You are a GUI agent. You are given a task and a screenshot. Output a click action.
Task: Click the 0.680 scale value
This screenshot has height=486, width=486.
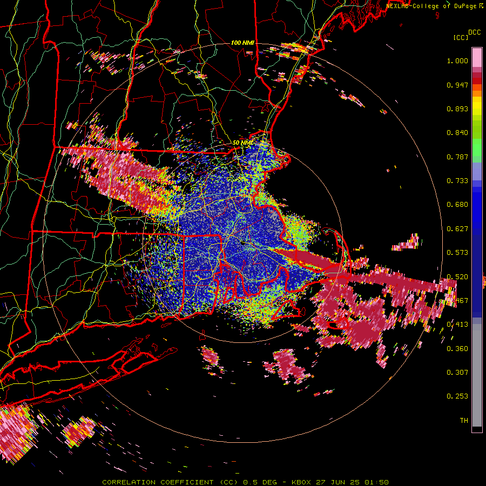point(457,205)
